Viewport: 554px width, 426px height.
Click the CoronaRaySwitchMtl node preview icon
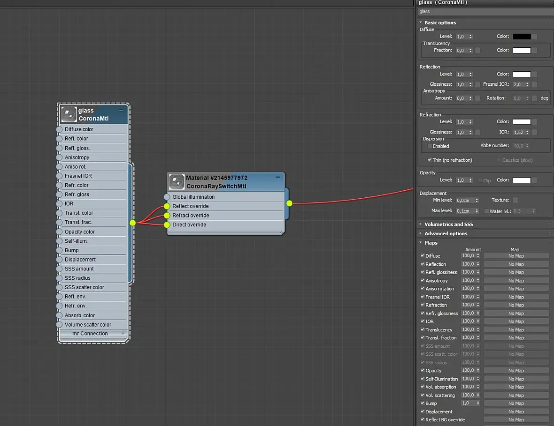click(177, 182)
